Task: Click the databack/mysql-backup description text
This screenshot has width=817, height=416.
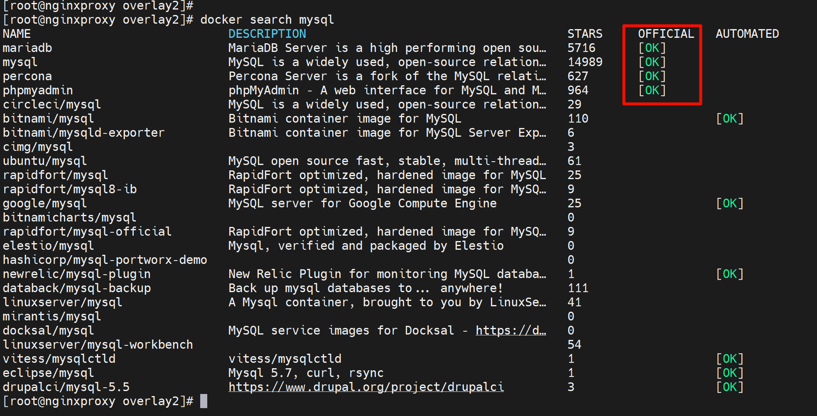Action: click(365, 288)
